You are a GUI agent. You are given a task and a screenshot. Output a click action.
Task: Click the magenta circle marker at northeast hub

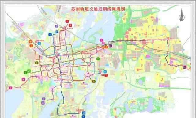pyautogui.click(x=101, y=40)
